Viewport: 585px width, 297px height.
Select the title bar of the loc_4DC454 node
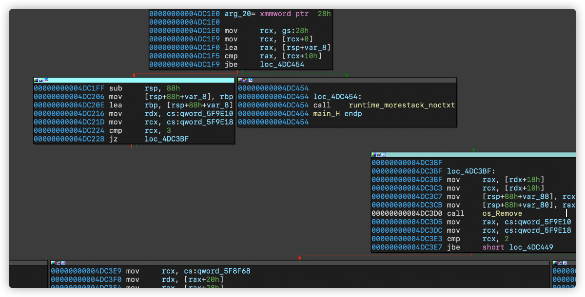351,80
